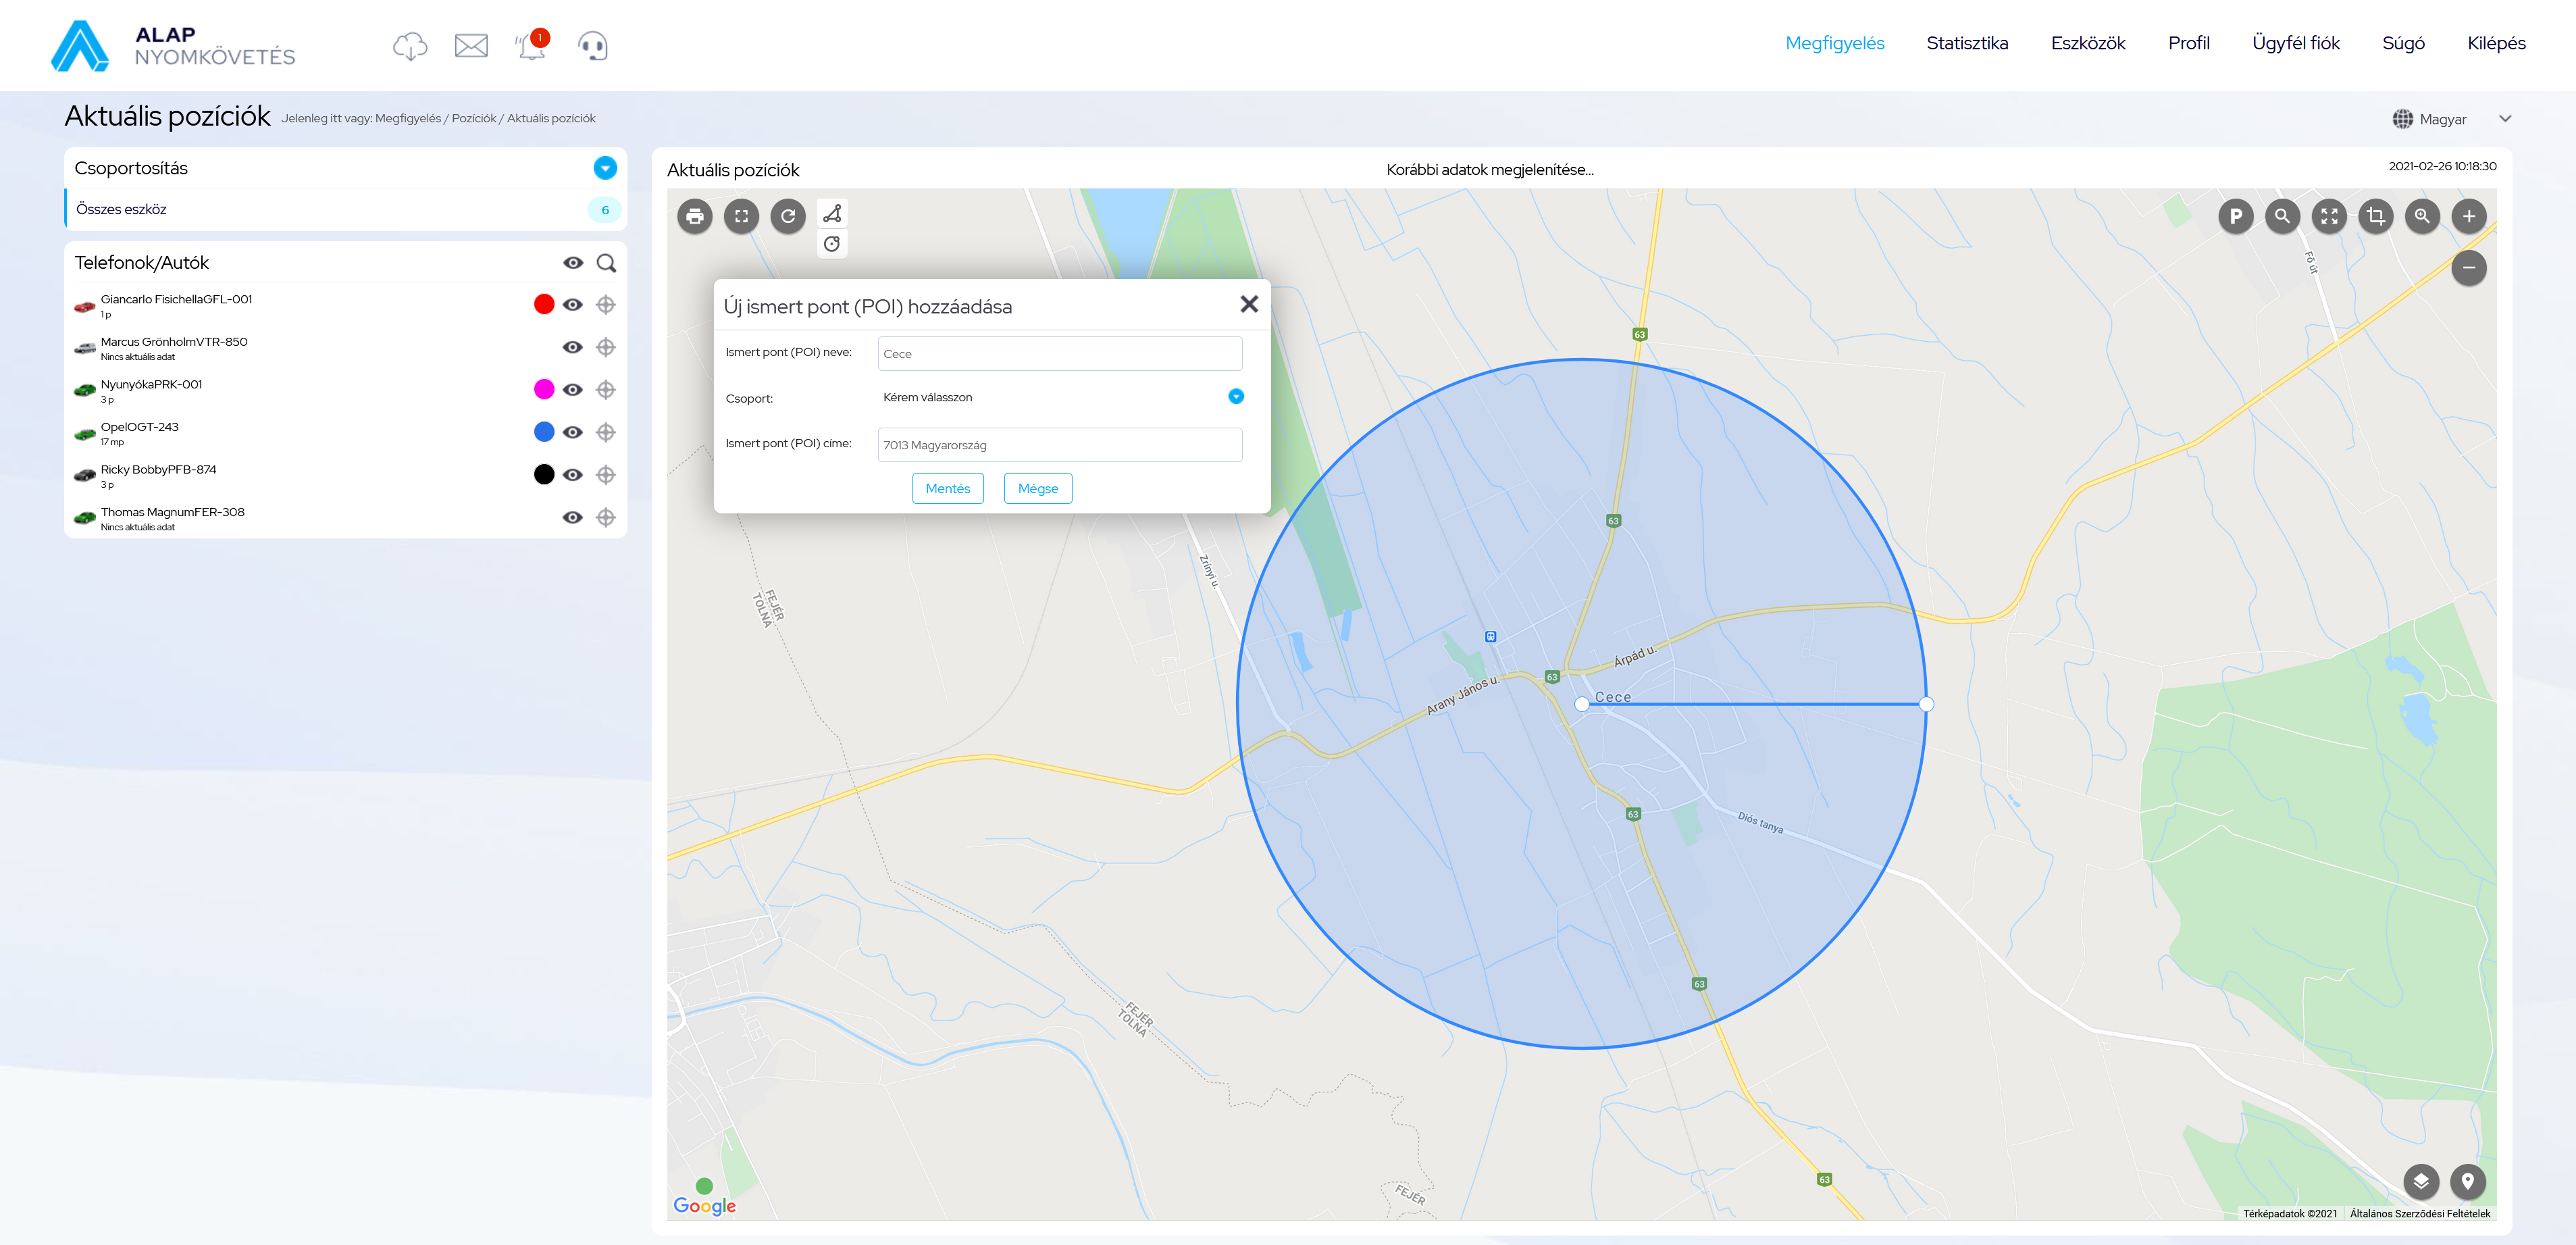Click the notification bell icon

coord(531,46)
